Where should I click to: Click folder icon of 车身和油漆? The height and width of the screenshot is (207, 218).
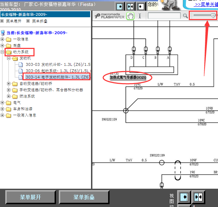coord(8,109)
